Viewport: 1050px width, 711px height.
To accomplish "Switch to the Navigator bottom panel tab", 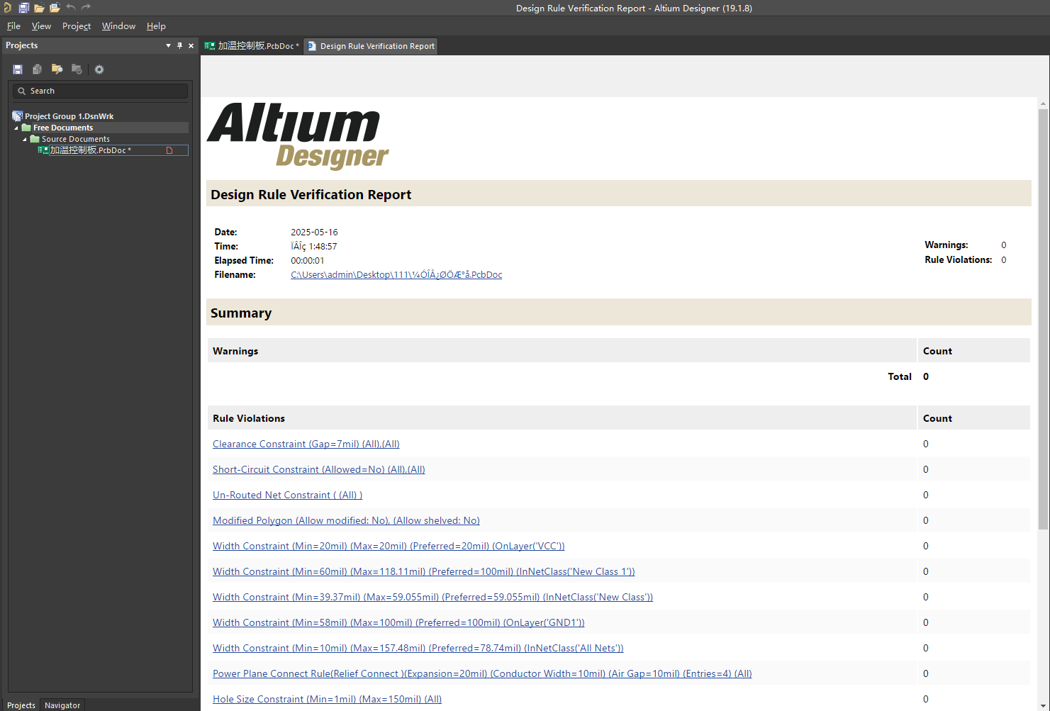I will click(x=62, y=705).
